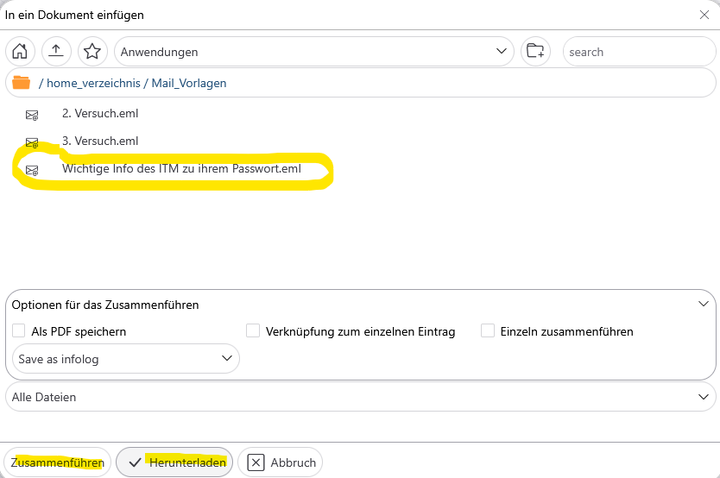Go to home_verzeichnis in the breadcrumb
Image resolution: width=720 pixels, height=478 pixels.
pos(92,83)
